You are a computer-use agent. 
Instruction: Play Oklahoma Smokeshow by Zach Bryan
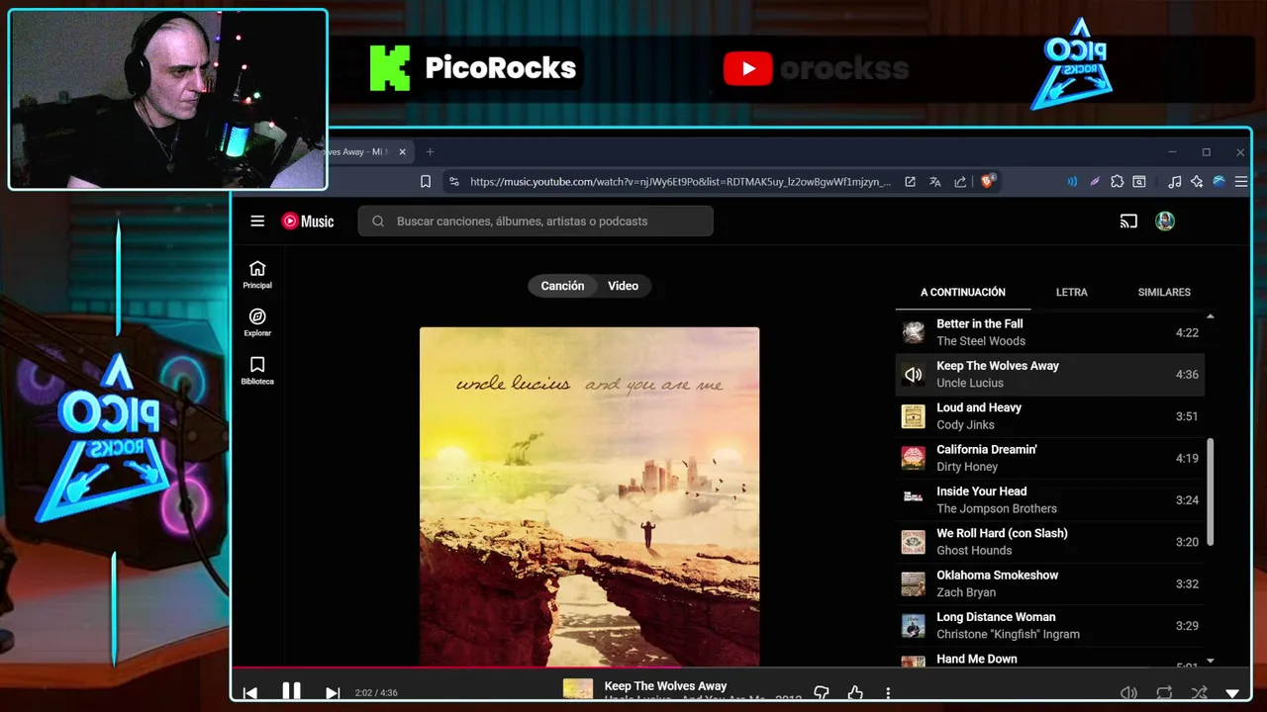point(1050,583)
